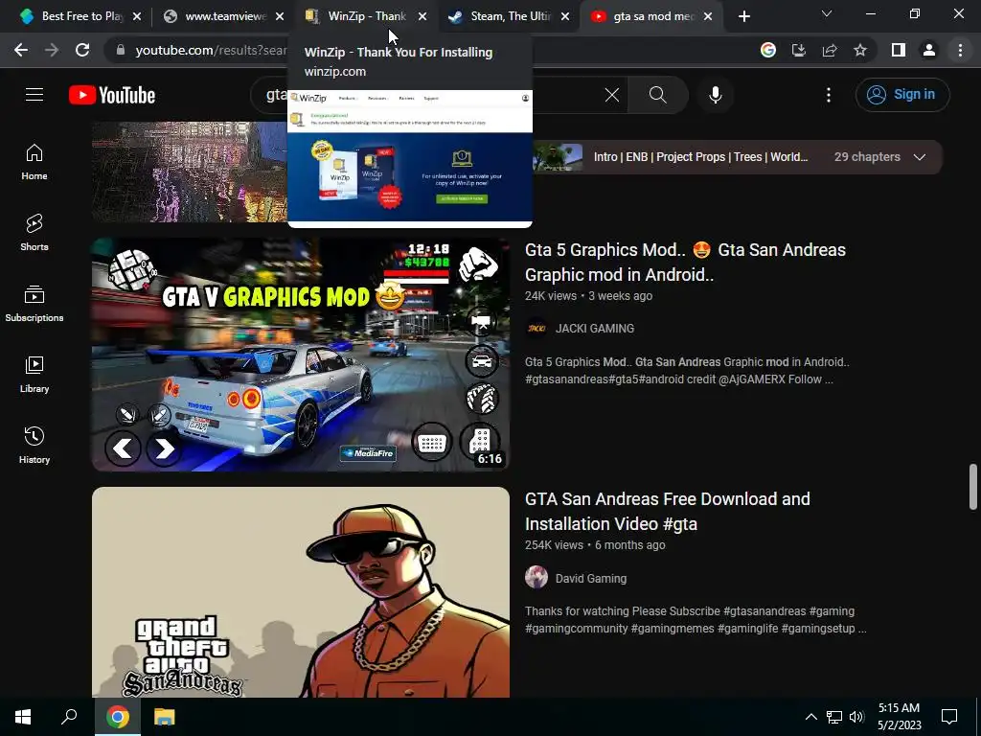Click the David Gaming channel avatar
Screen dimensions: 981x736
click(x=536, y=578)
